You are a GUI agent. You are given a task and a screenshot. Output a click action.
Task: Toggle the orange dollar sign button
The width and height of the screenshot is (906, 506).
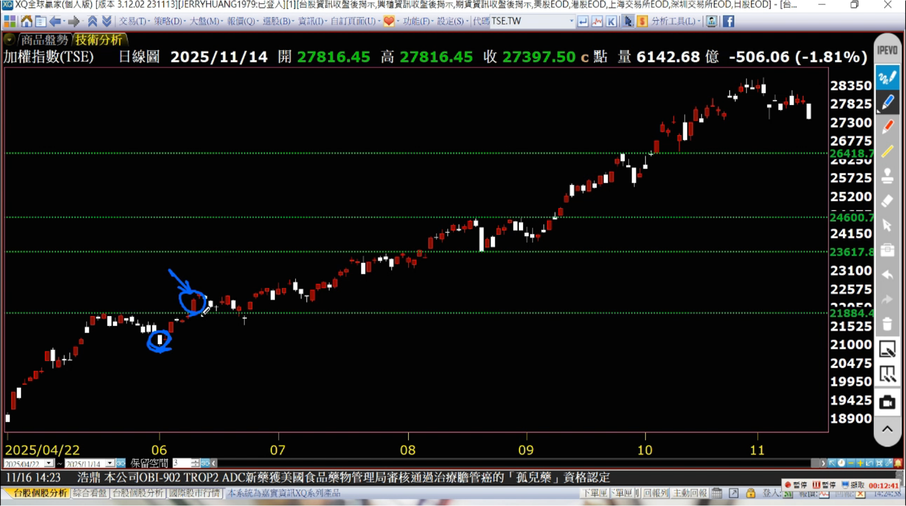coord(642,21)
